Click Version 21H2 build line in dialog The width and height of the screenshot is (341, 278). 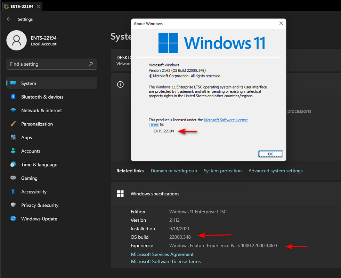[177, 71]
